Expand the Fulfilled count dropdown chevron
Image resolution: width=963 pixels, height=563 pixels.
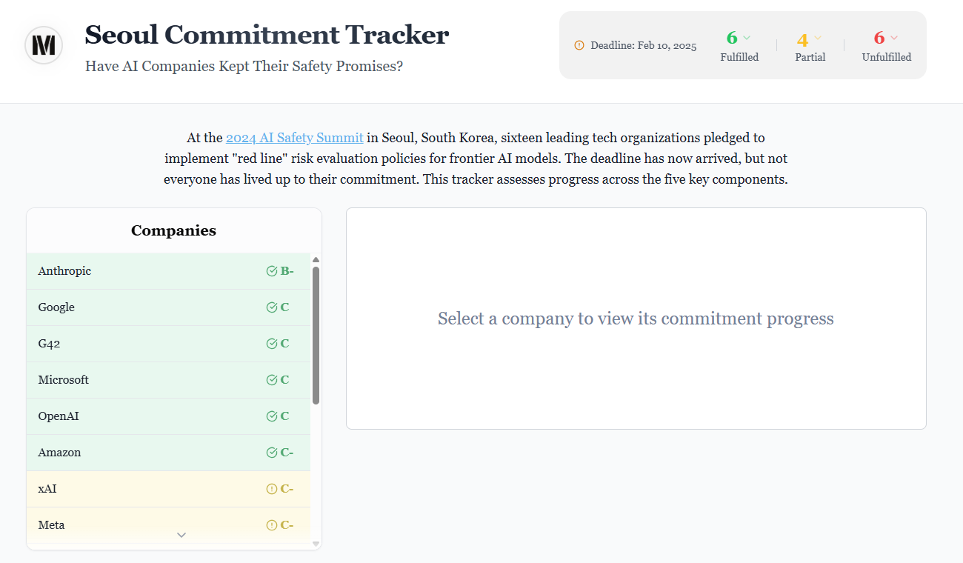coord(747,38)
